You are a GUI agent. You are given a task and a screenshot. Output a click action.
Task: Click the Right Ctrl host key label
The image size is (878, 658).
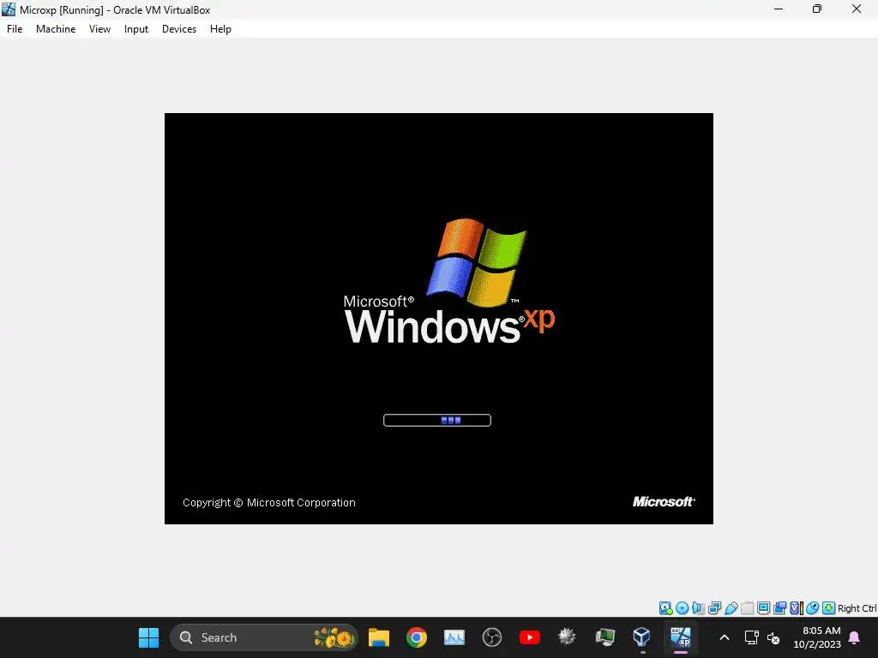857,608
